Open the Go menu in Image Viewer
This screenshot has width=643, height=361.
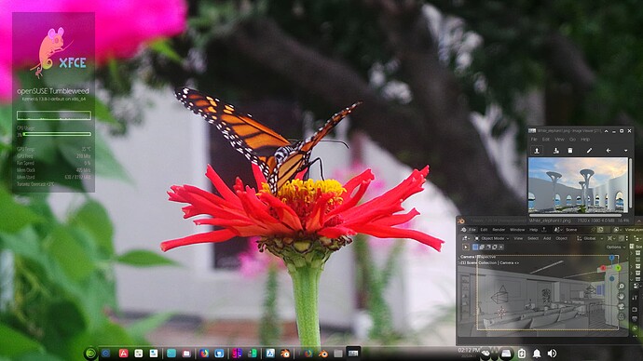click(x=572, y=140)
